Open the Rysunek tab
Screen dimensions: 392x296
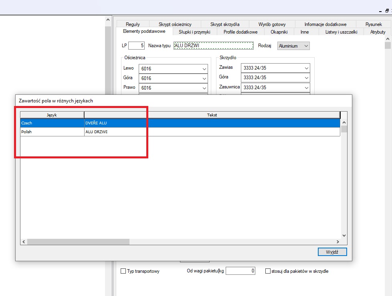374,24
